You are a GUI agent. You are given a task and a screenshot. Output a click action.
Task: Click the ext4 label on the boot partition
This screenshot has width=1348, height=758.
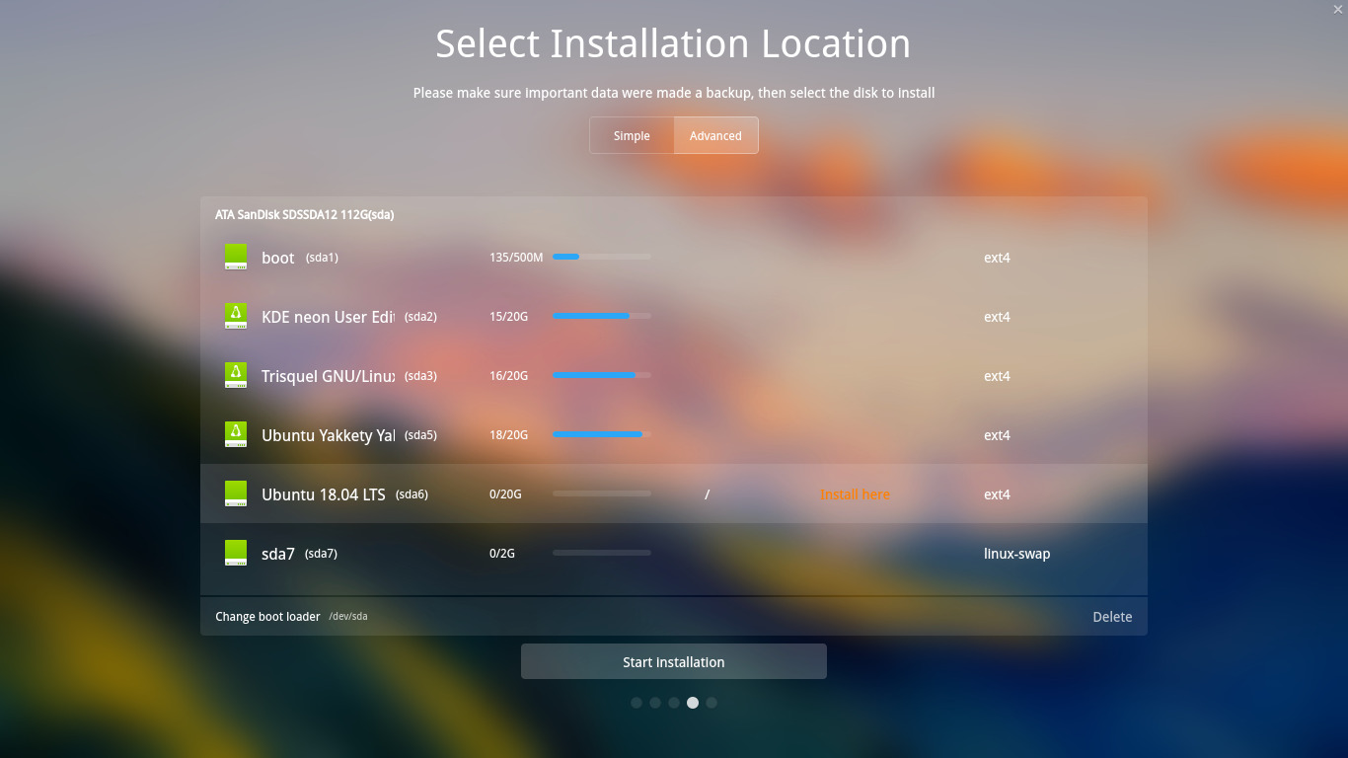coord(997,258)
